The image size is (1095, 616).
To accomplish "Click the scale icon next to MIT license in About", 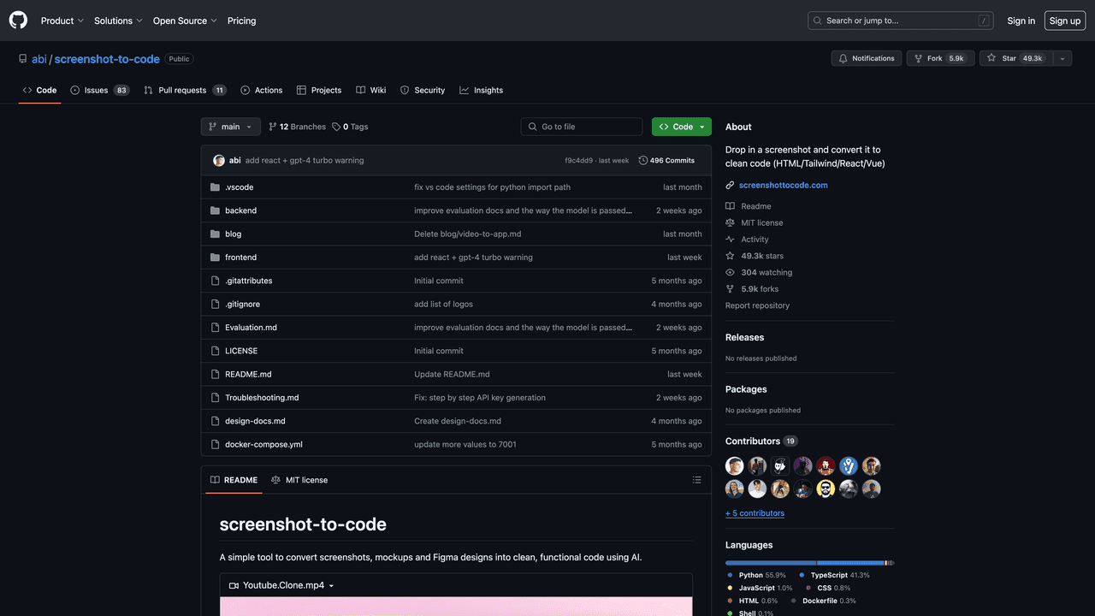I will [730, 222].
